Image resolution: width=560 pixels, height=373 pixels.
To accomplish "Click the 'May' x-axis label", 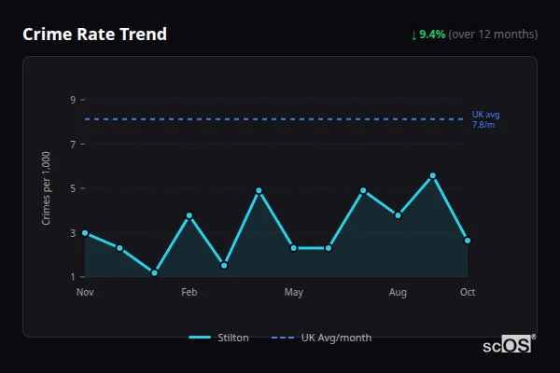I will [294, 292].
